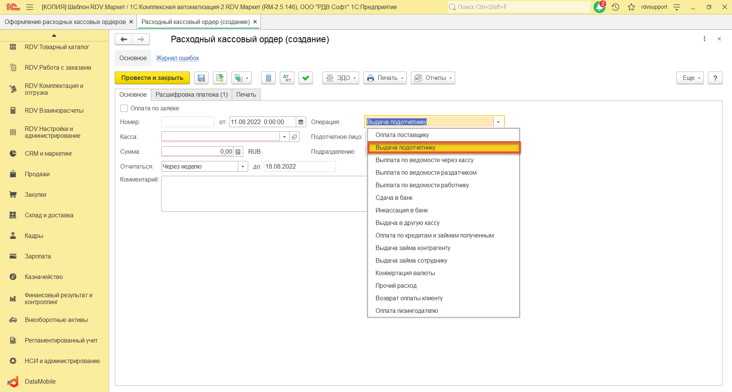Open the Казначейство section in sidebar
732x392 pixels.
click(x=44, y=277)
